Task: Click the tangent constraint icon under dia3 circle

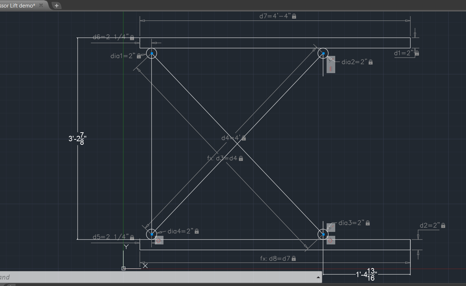Action: (x=331, y=240)
